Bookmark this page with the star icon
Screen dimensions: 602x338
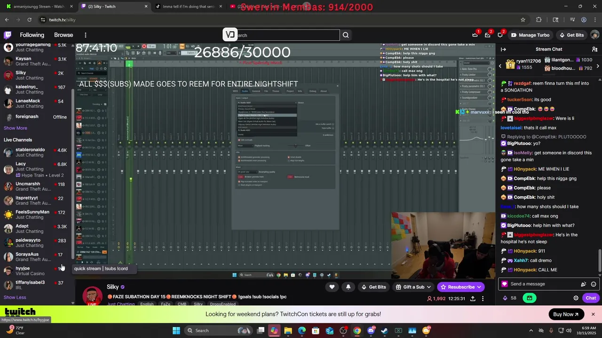523,20
